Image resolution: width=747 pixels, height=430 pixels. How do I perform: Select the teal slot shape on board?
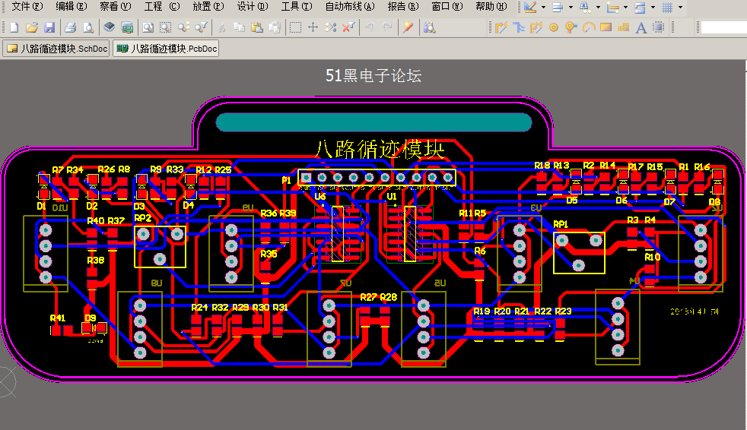click(374, 122)
